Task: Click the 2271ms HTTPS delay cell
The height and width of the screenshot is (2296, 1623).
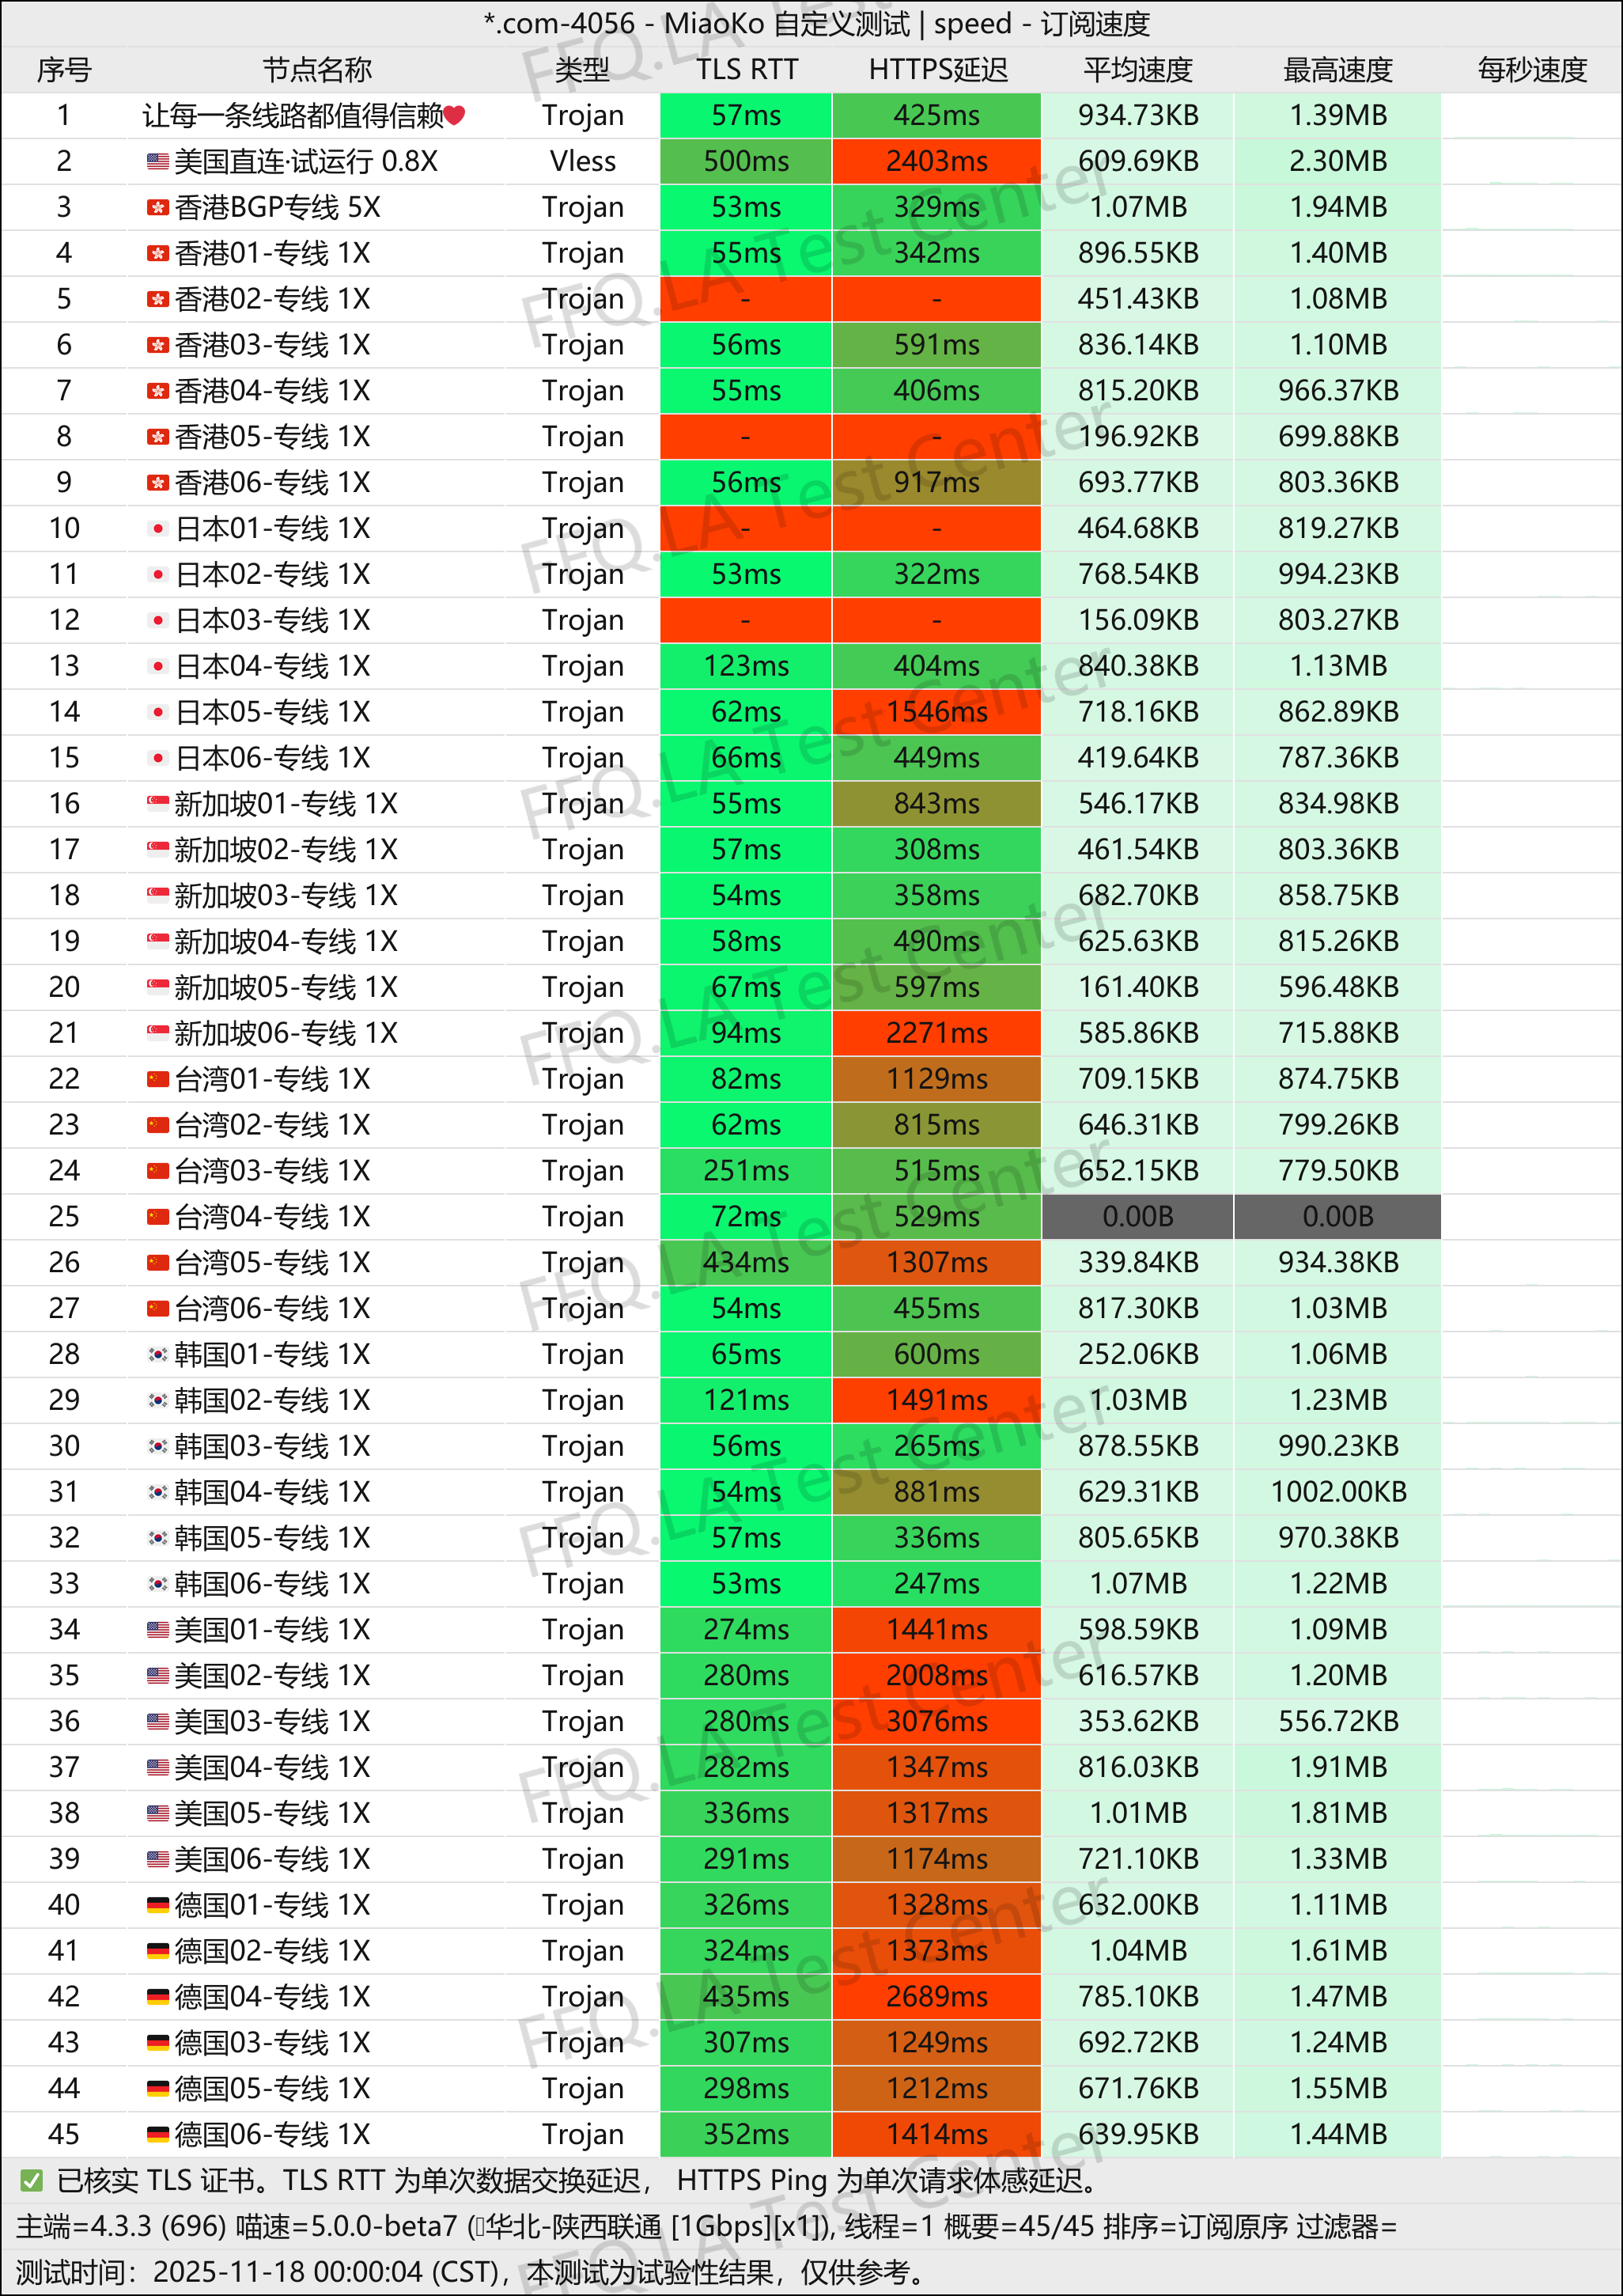Action: pyautogui.click(x=937, y=1033)
